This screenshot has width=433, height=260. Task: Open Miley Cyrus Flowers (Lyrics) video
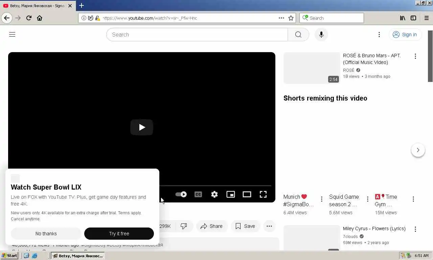pos(374,229)
